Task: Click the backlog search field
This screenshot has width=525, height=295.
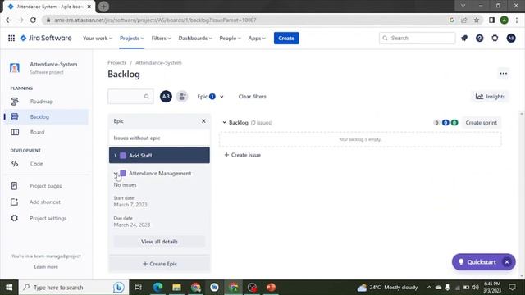Action: [130, 97]
